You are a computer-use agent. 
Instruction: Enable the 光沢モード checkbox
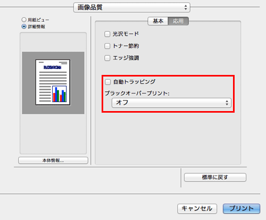pyautogui.click(x=107, y=34)
